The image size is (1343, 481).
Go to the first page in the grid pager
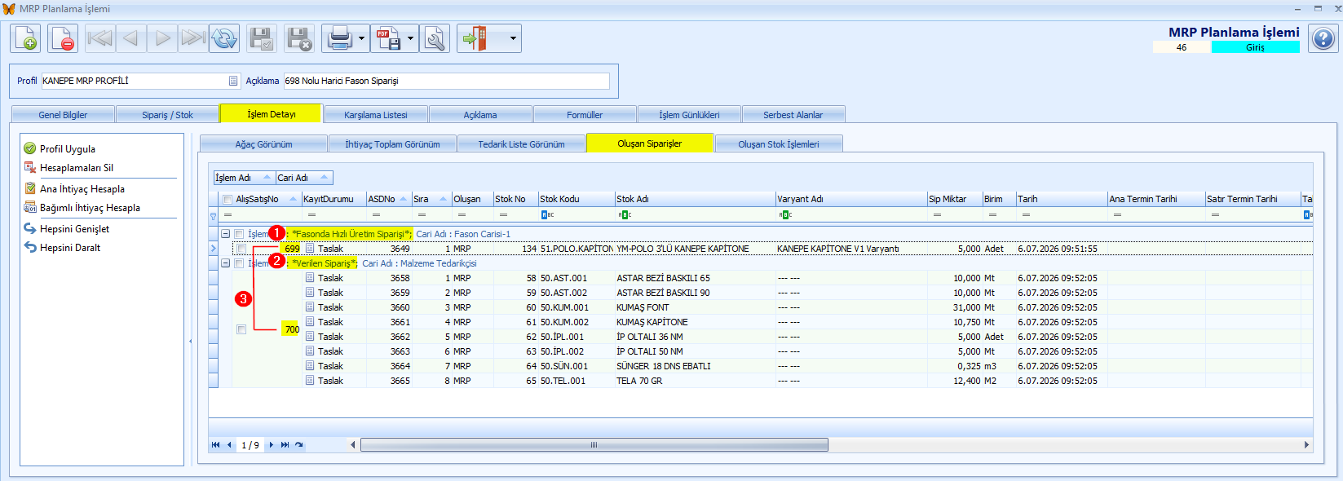coord(215,445)
